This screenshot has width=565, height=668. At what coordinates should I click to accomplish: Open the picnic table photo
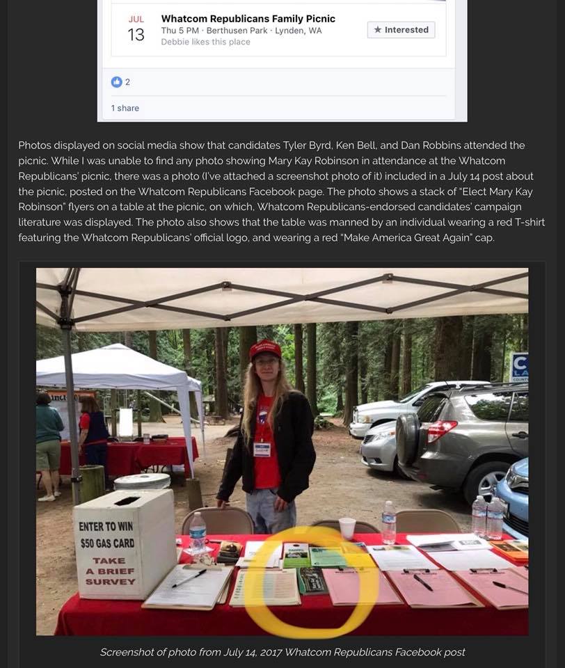point(282,452)
